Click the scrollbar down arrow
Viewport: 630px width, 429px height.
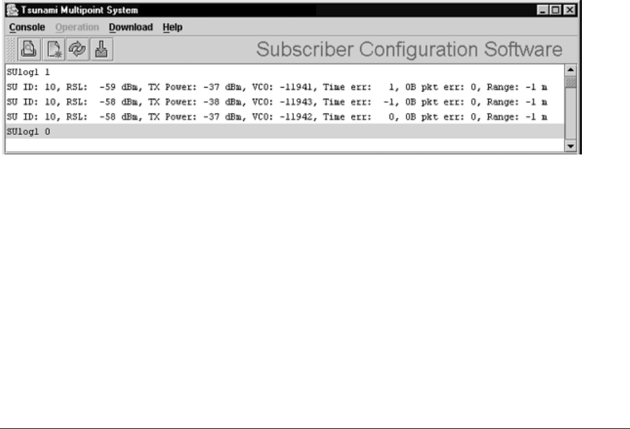pyautogui.click(x=571, y=146)
